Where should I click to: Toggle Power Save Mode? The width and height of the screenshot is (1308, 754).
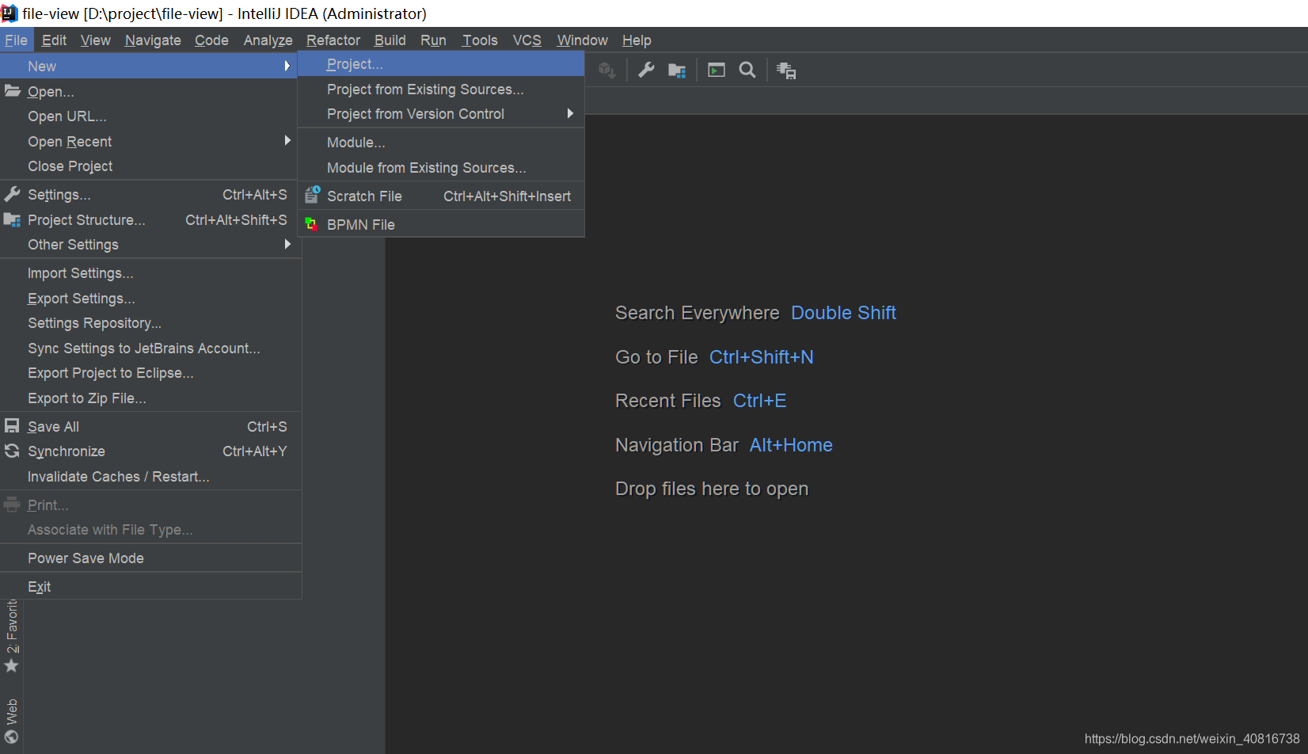pyautogui.click(x=86, y=558)
